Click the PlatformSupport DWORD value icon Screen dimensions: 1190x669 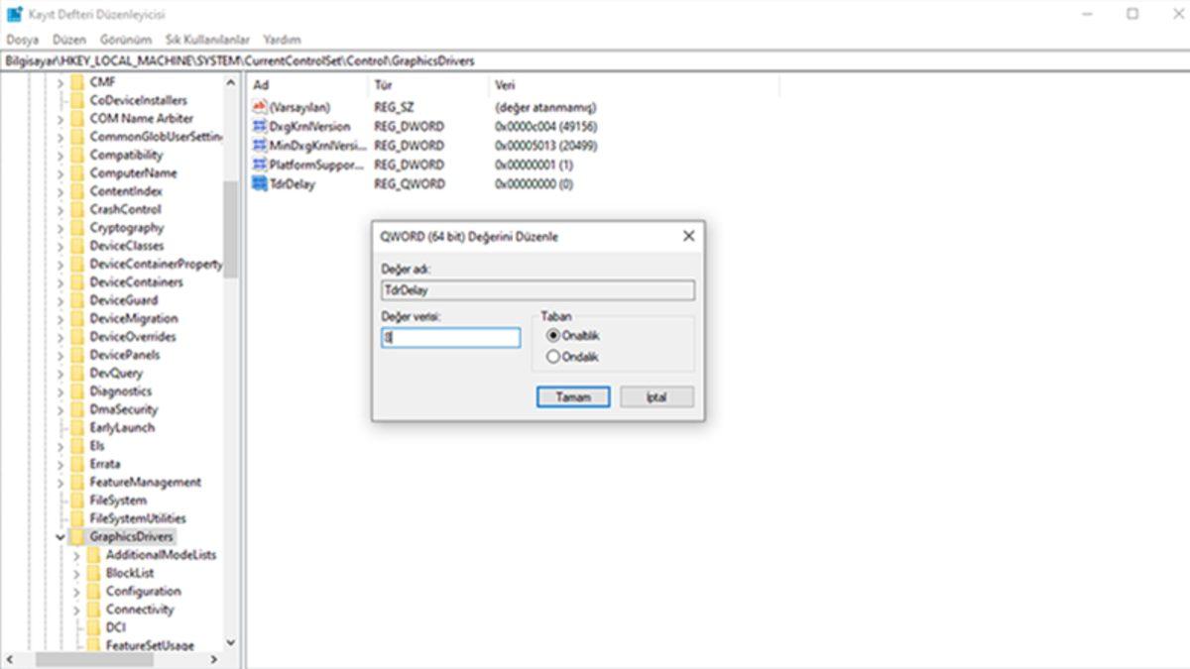261,165
